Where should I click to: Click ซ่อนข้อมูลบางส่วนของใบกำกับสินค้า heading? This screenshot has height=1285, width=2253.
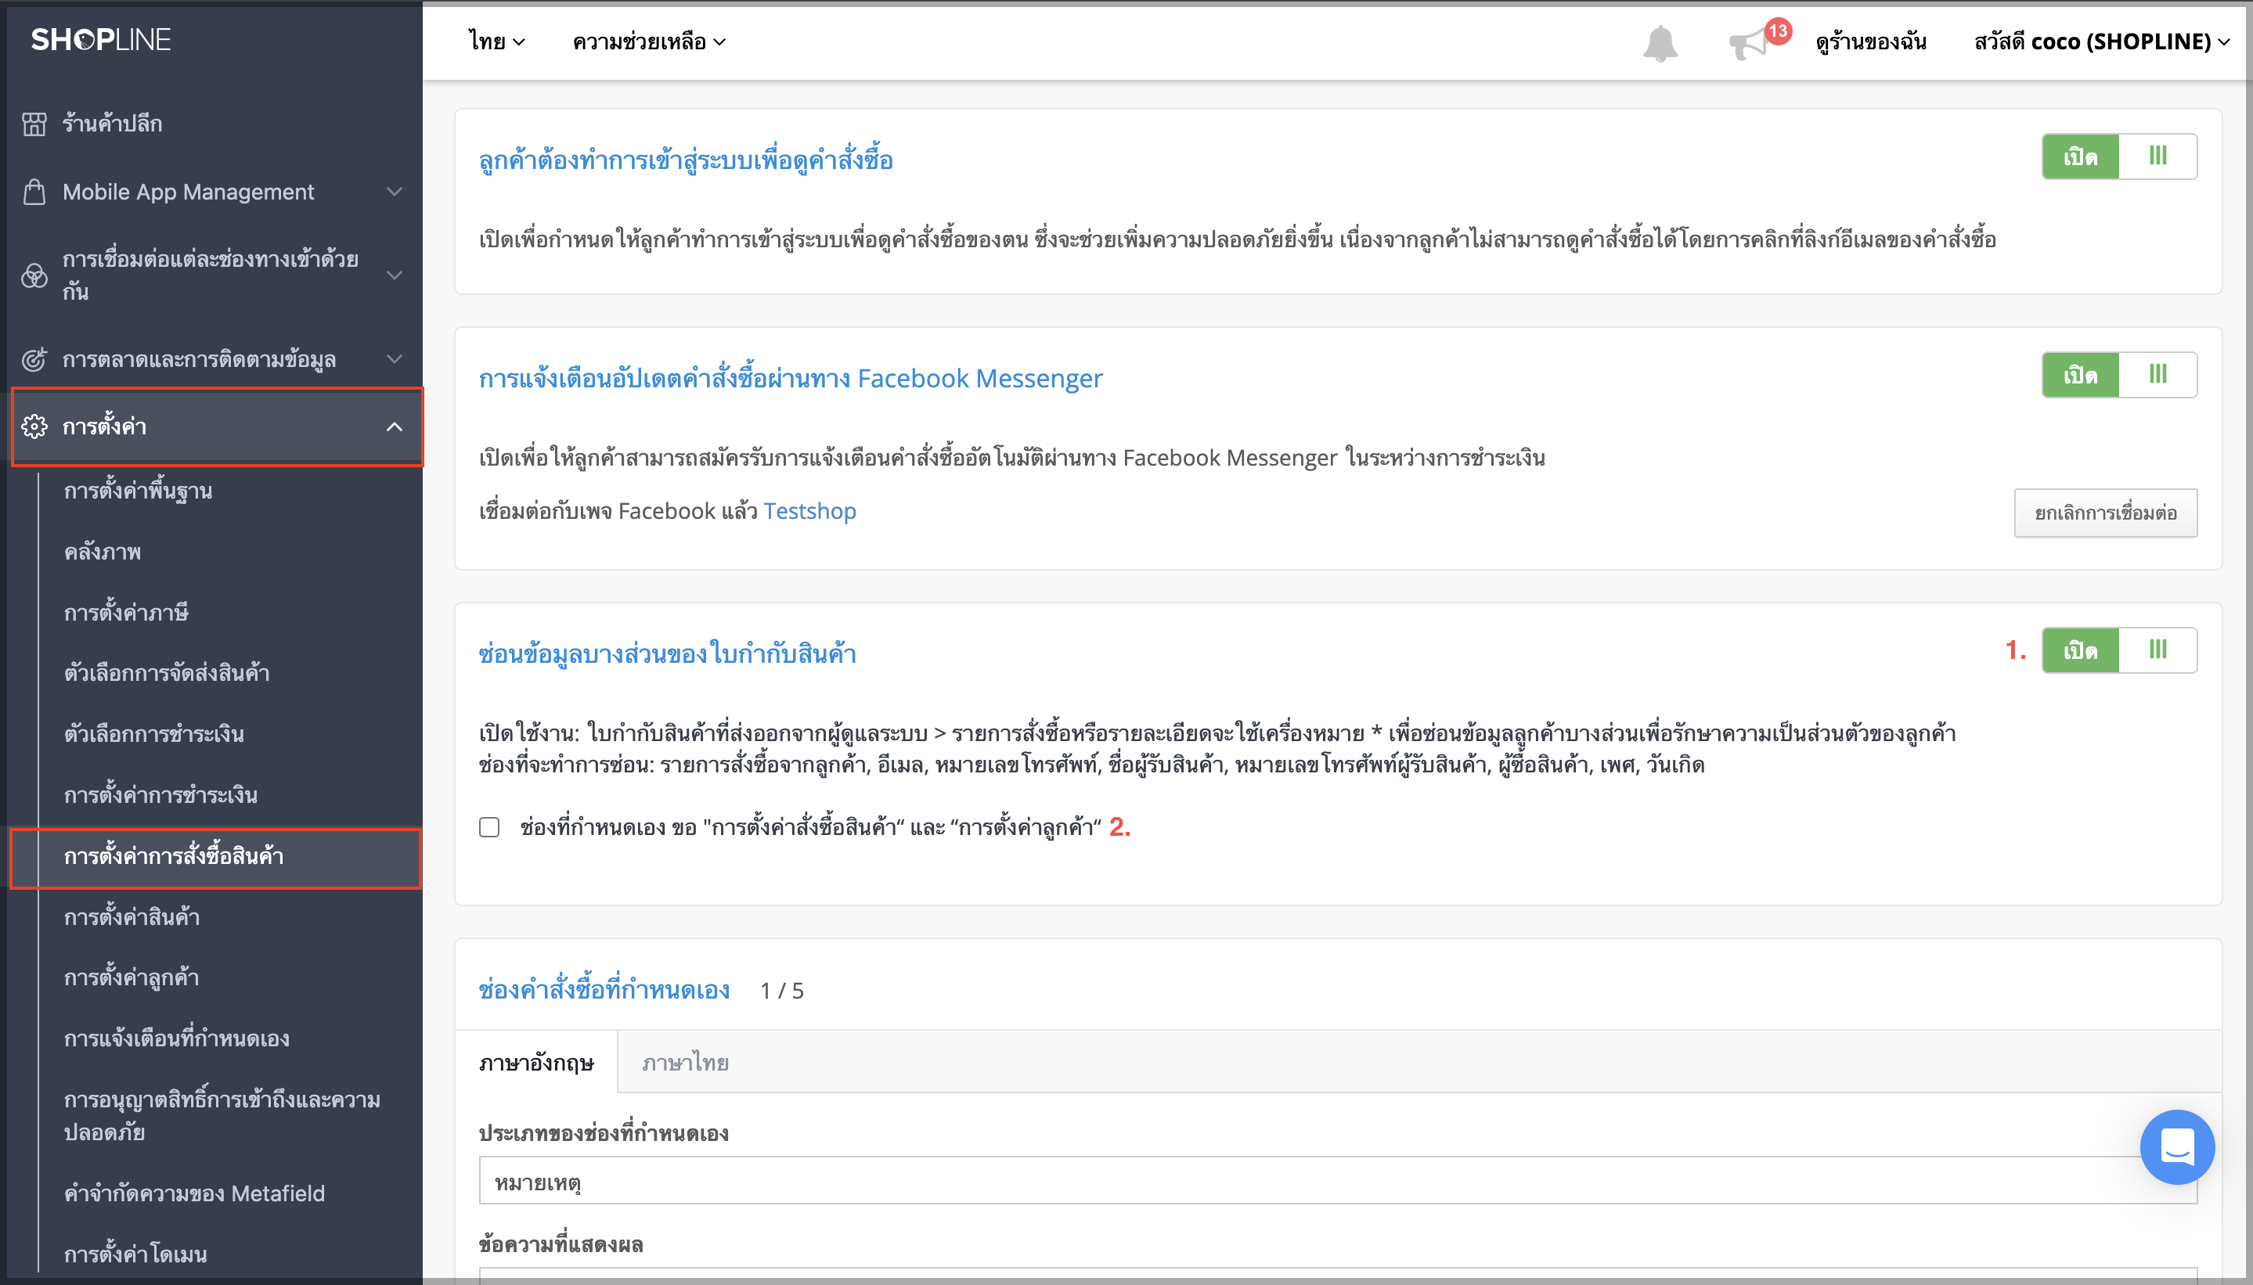(668, 654)
